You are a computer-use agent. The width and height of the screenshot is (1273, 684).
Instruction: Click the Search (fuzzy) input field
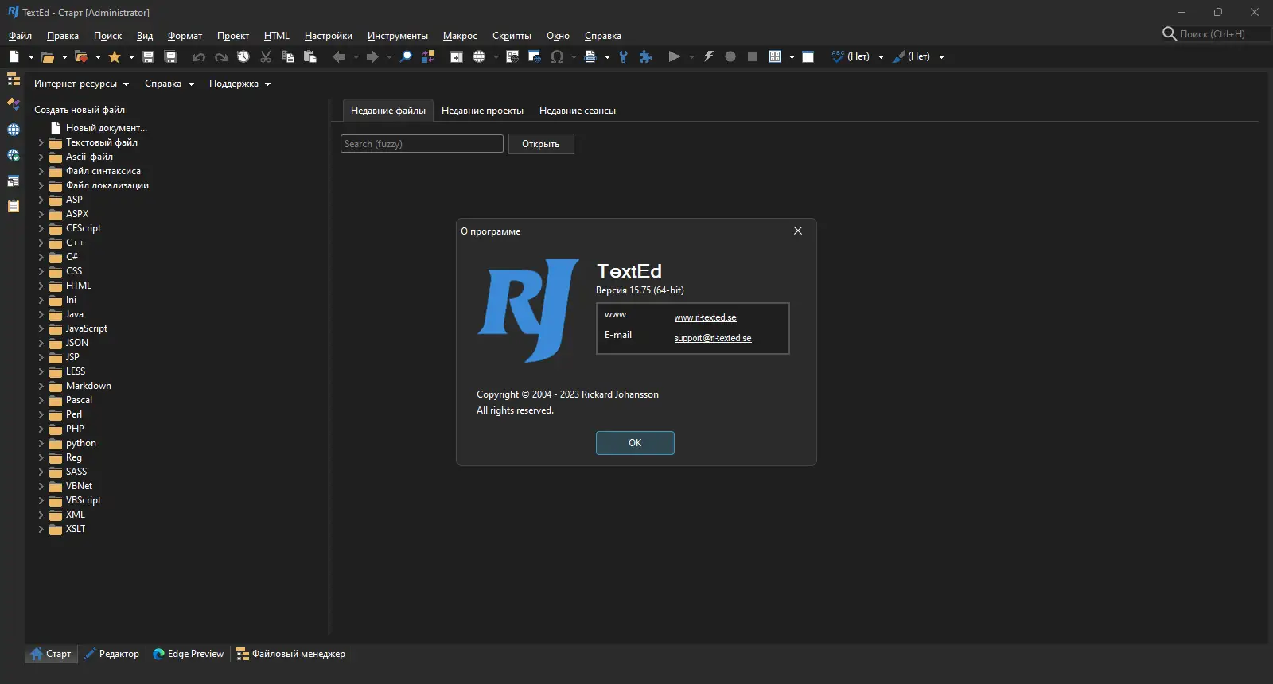(x=422, y=144)
